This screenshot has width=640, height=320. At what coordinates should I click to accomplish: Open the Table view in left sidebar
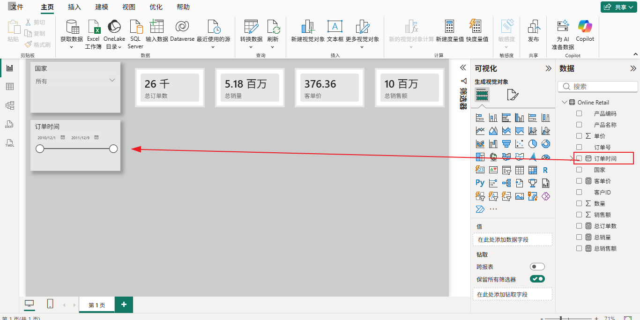click(x=9, y=87)
